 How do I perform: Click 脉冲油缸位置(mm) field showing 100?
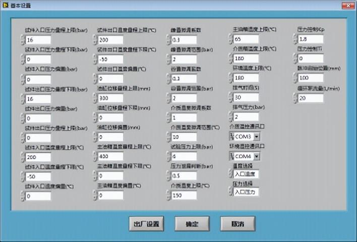click(x=311, y=78)
